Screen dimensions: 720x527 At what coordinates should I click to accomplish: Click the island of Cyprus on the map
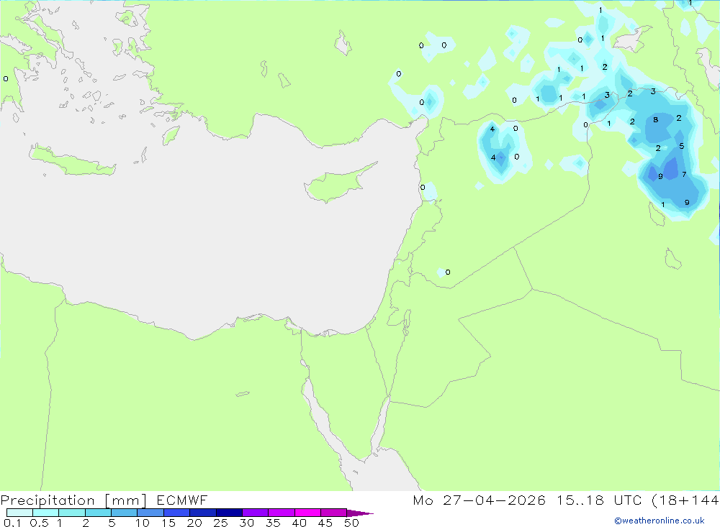pyautogui.click(x=338, y=184)
